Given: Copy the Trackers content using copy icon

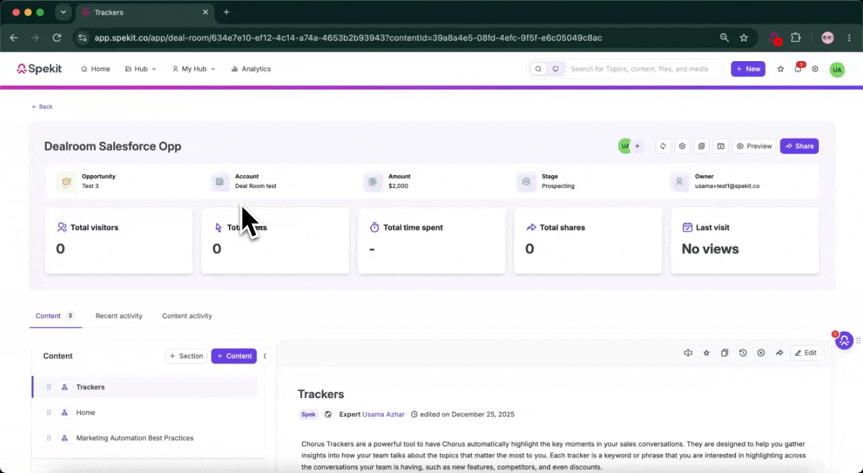Looking at the screenshot, I should pos(724,353).
